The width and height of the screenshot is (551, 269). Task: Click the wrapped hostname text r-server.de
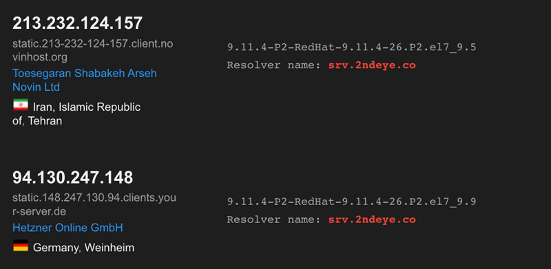(x=39, y=212)
